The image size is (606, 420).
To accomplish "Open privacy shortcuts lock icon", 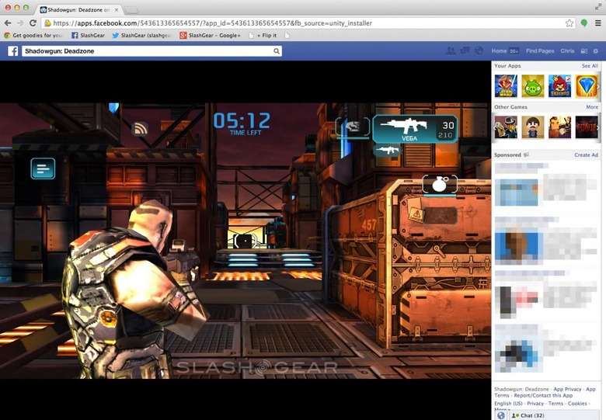I will (584, 51).
